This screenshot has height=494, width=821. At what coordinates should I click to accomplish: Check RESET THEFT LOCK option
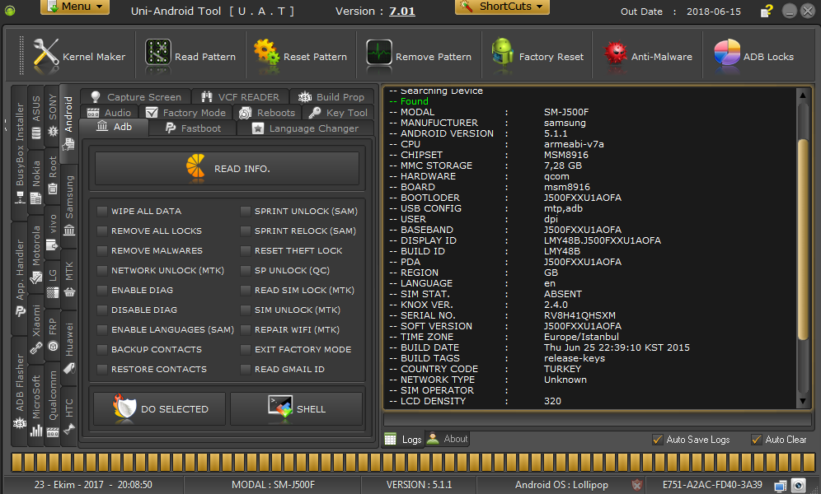point(245,251)
